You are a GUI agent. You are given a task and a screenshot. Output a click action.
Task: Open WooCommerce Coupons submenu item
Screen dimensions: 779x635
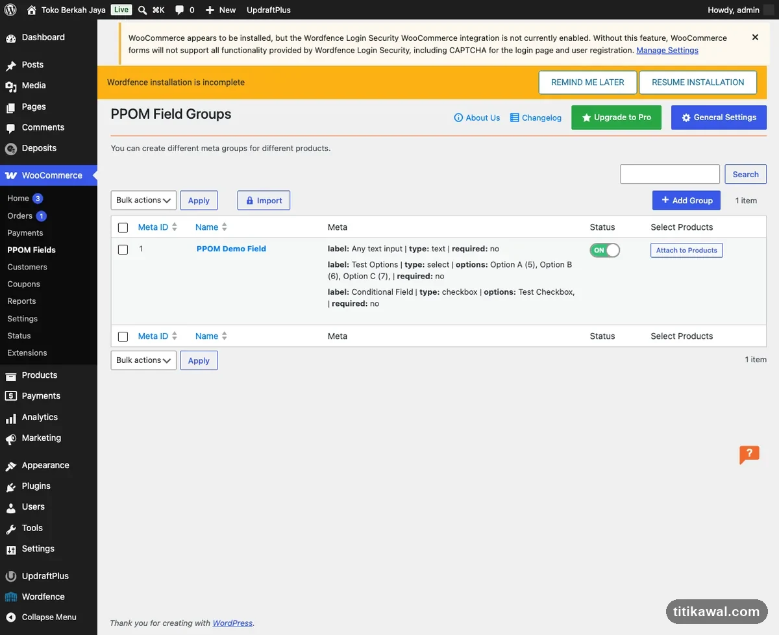coord(23,284)
